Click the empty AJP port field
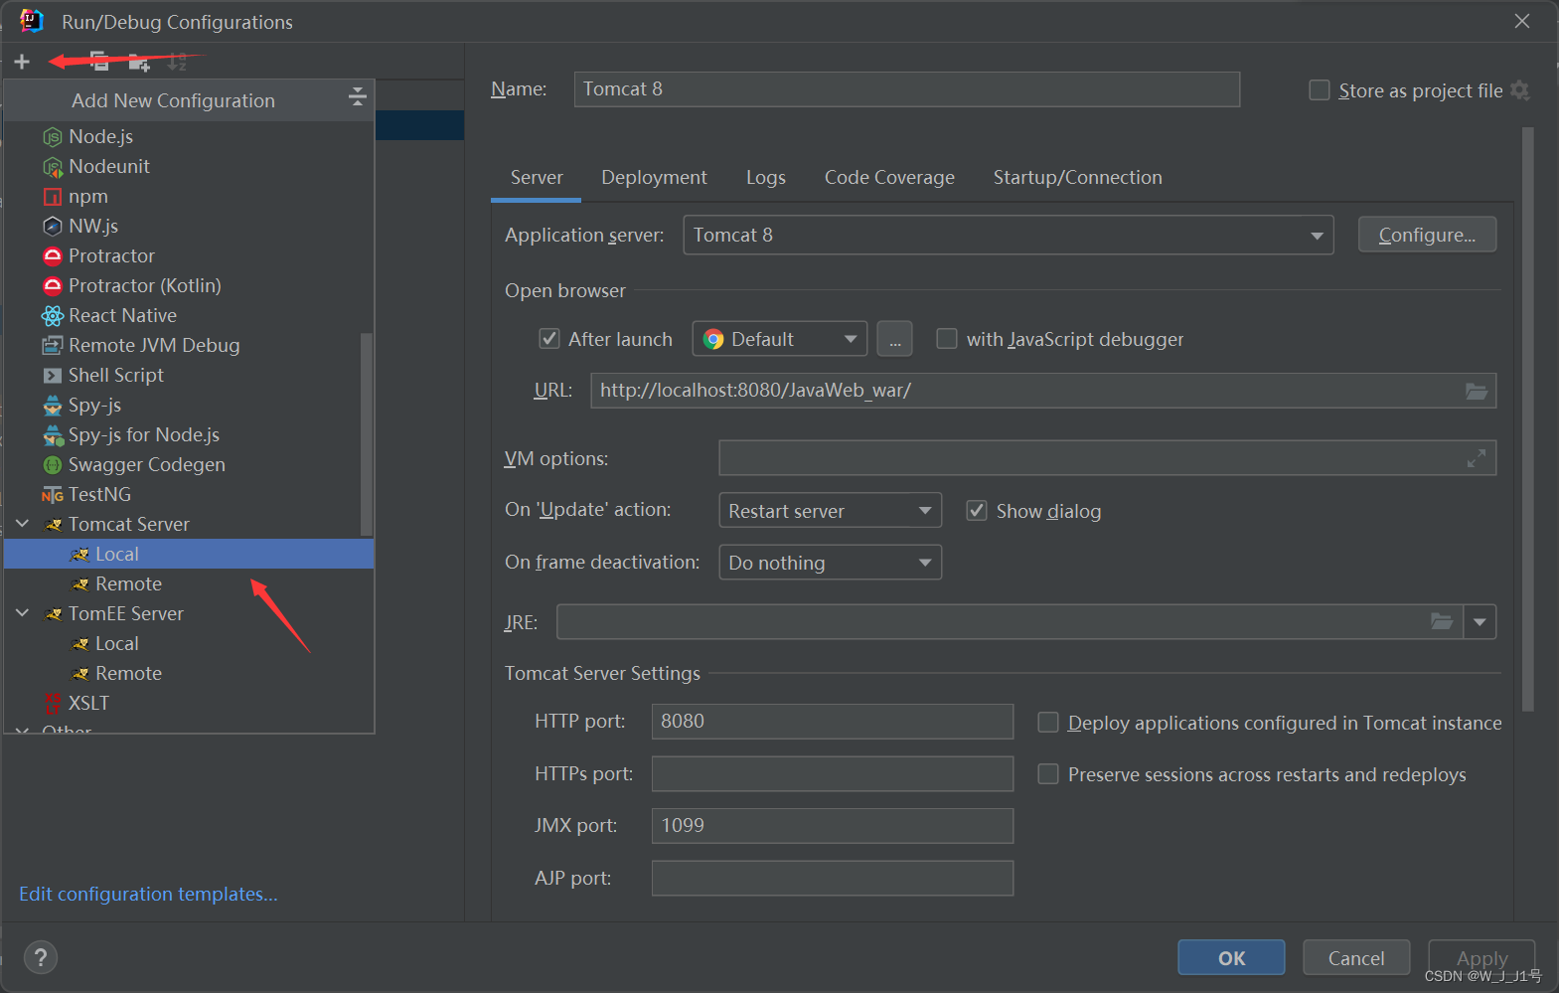 (833, 879)
